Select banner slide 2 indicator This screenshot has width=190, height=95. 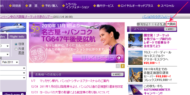click(123, 66)
